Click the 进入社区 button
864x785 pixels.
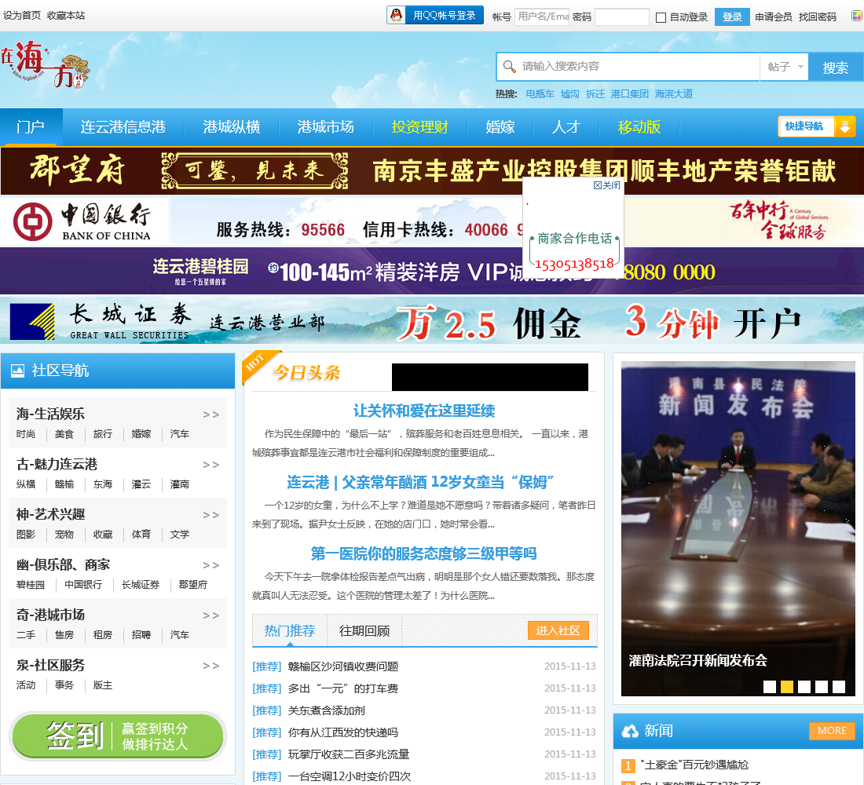tap(558, 630)
